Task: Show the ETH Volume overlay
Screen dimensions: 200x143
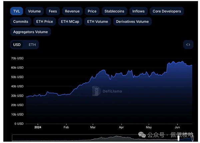Action: click(x=97, y=22)
